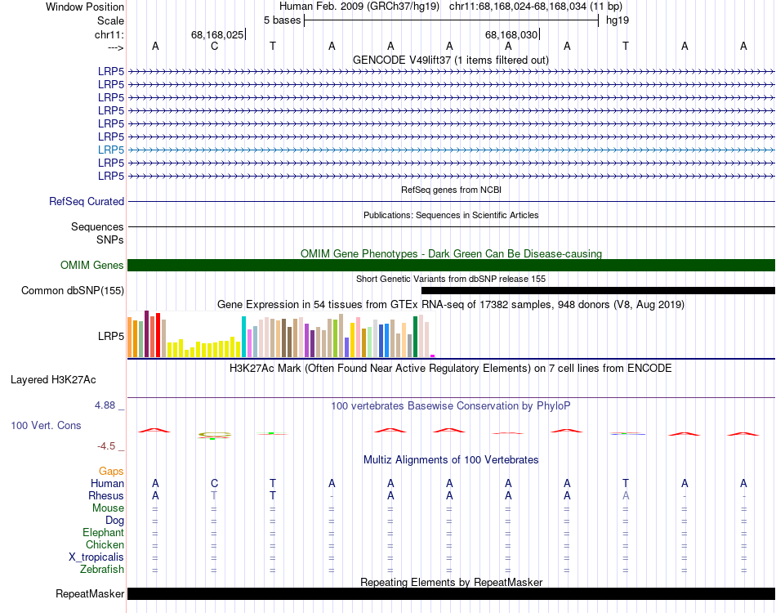Click the orange Gaps label
The height and width of the screenshot is (613, 776).
pos(111,471)
